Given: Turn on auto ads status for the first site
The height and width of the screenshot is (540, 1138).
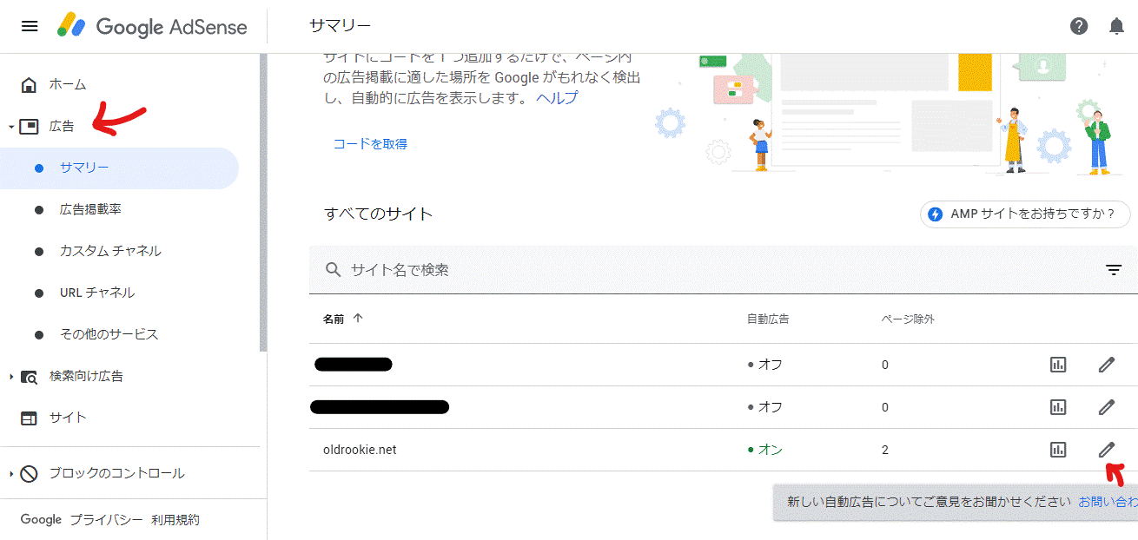Looking at the screenshot, I should pos(761,364).
